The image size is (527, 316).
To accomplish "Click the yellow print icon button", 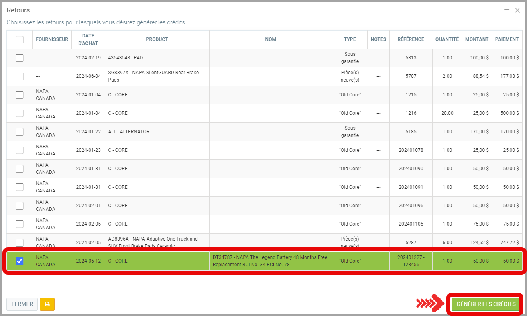I will click(x=47, y=304).
